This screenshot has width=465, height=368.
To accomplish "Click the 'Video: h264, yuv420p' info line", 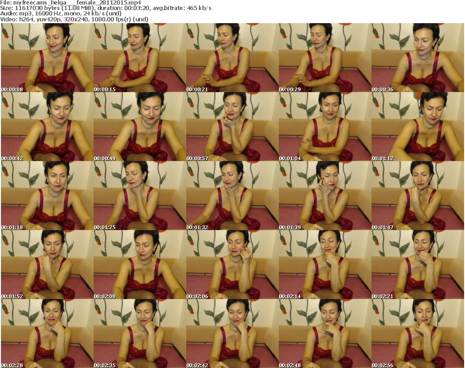I will [74, 19].
